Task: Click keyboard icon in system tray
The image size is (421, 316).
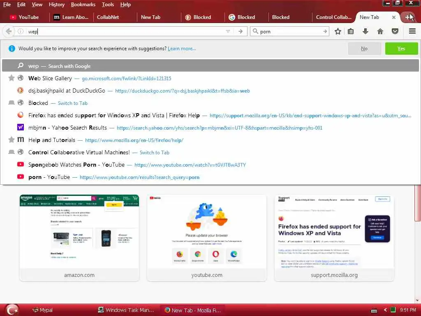Action: point(374,310)
